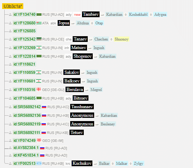The width and height of the screenshot is (193, 168).
Task: Open sample id:YF074249
Action: (24, 140)
